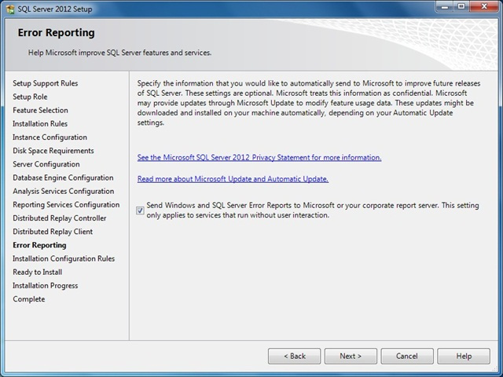Select Complete step in sidebar

pyautogui.click(x=29, y=299)
